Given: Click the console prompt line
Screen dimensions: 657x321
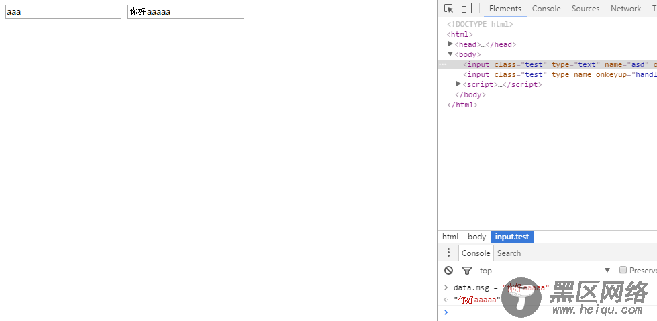Looking at the screenshot, I should (x=547, y=312).
